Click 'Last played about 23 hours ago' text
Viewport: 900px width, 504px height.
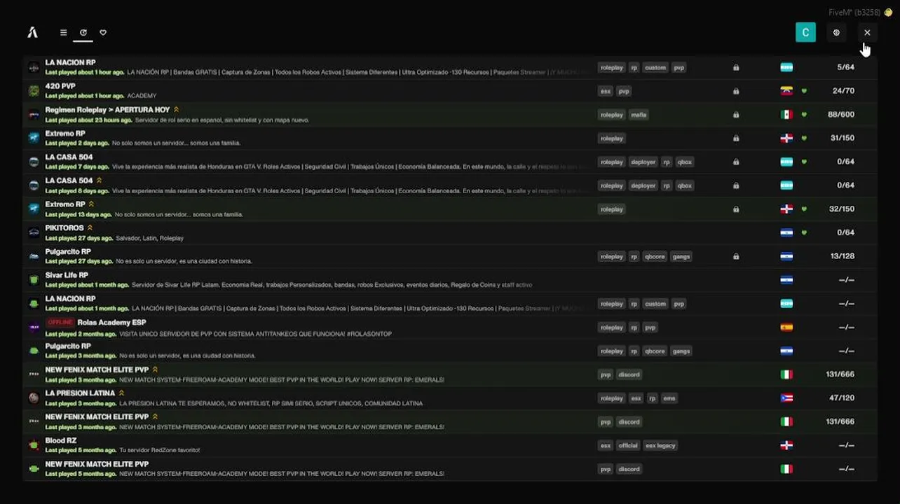pyautogui.click(x=89, y=120)
